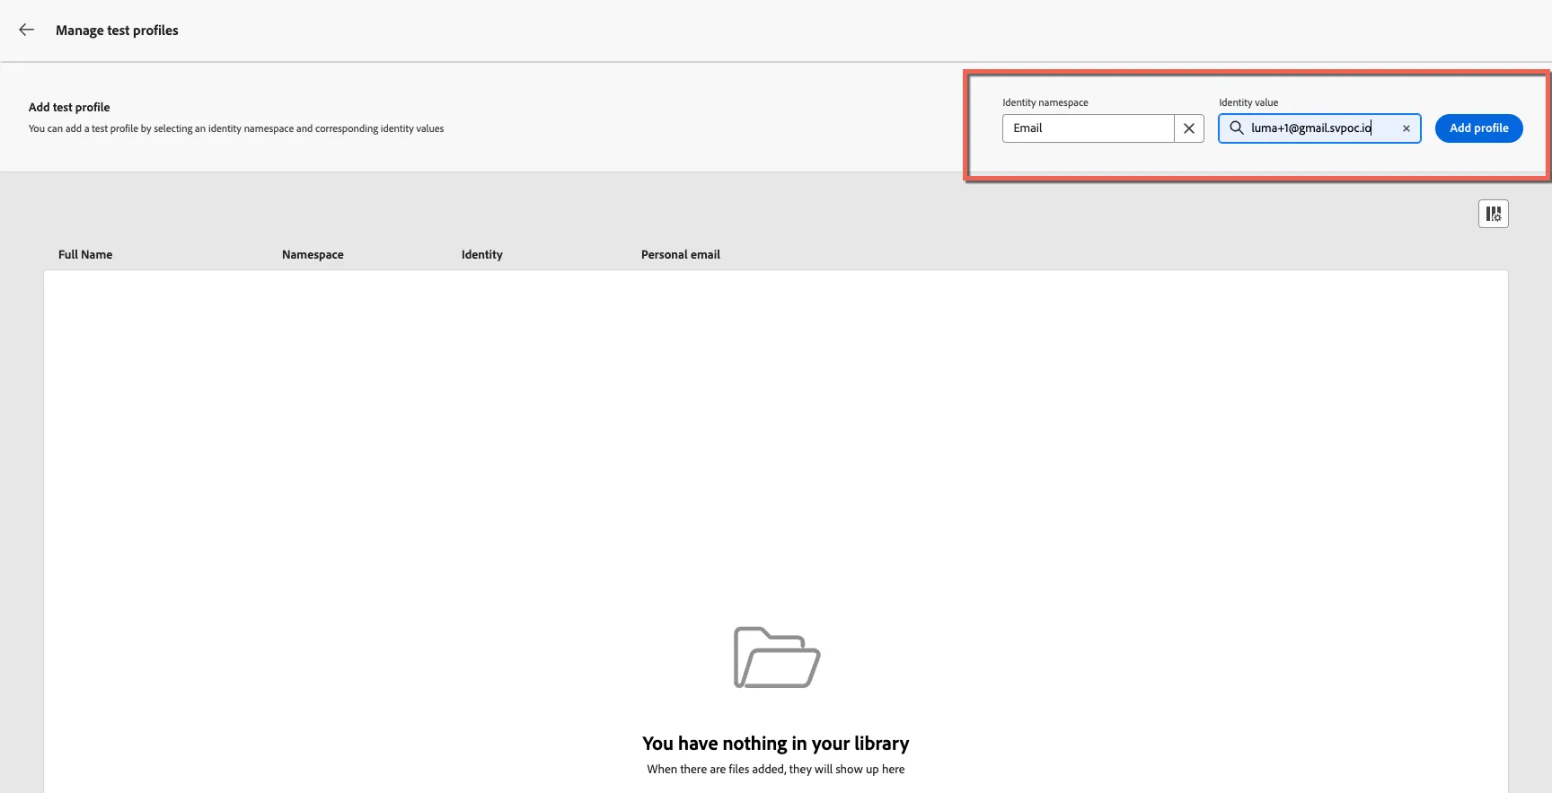Select the Full Name column header
Screen dimensions: 1552x793
(85, 255)
